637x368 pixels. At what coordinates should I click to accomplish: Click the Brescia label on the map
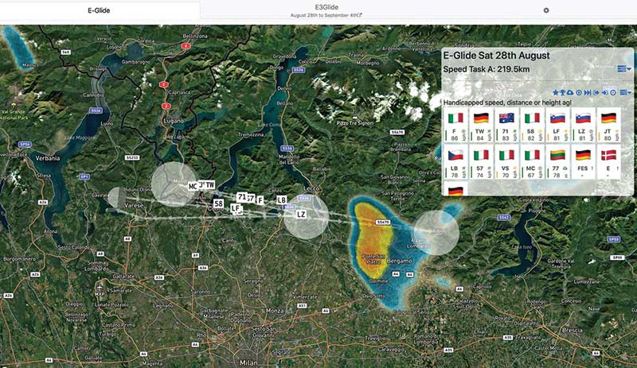pyautogui.click(x=572, y=331)
